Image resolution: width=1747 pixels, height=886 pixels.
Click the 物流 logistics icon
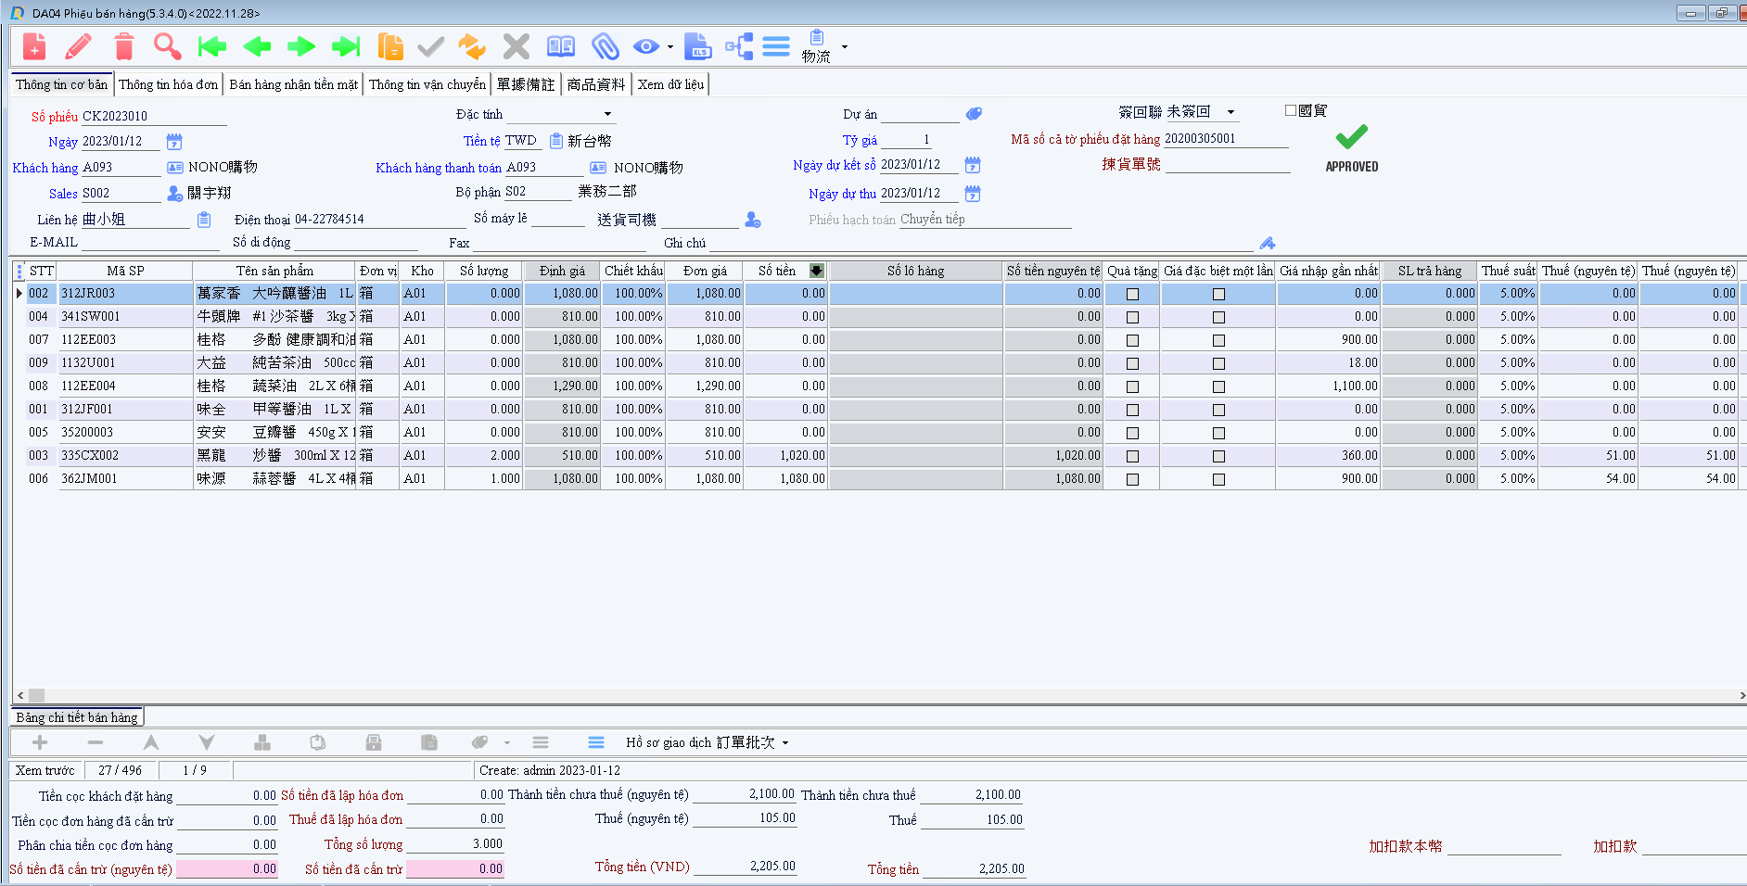click(816, 46)
